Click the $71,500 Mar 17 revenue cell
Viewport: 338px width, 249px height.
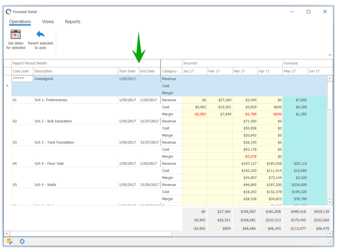coord(245,121)
